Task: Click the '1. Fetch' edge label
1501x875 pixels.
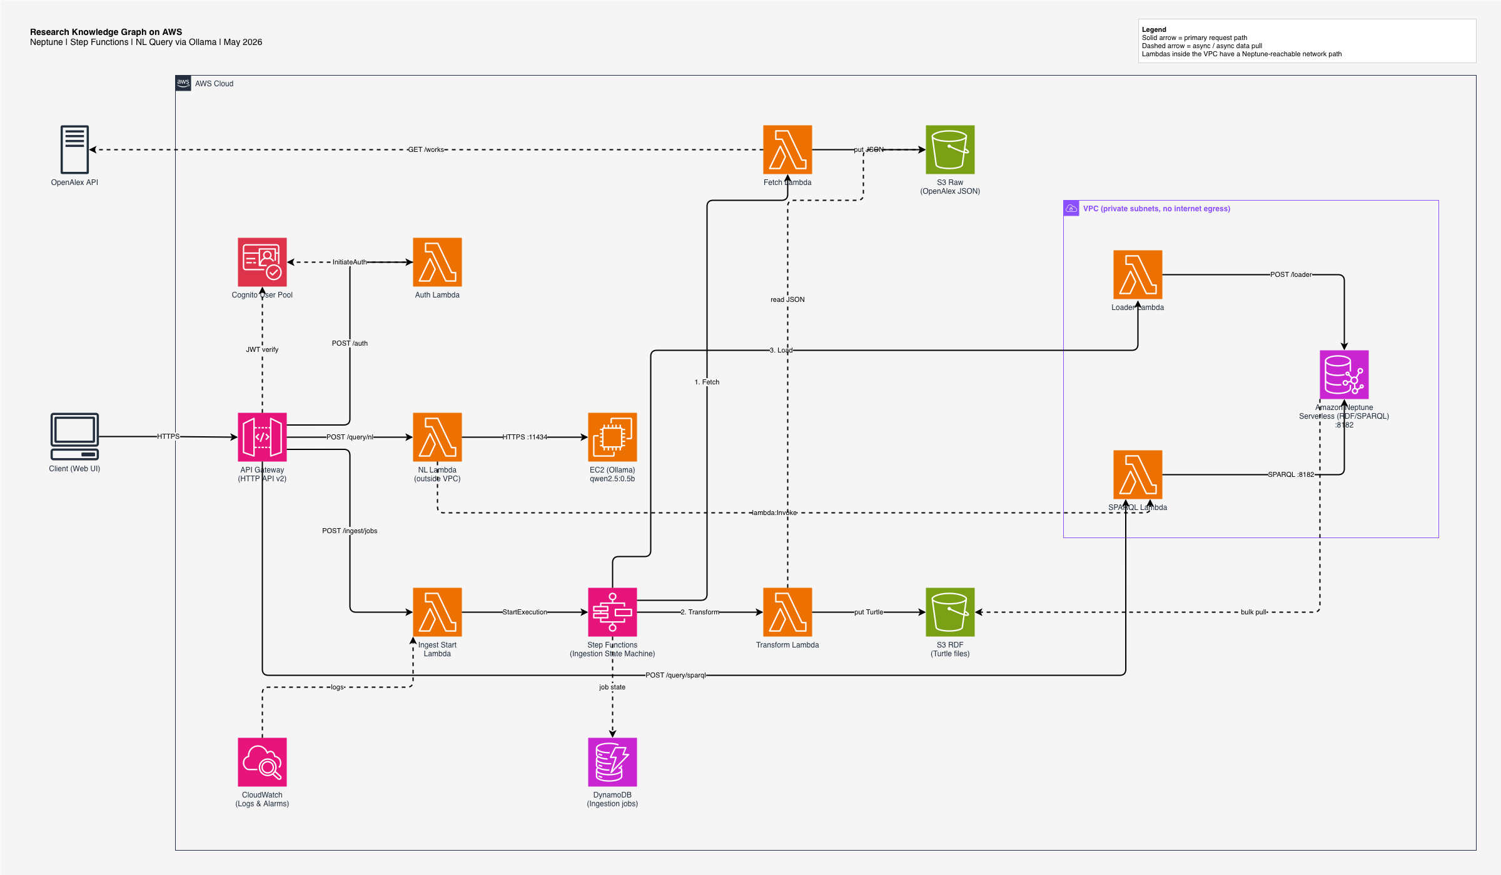Action: coord(707,382)
